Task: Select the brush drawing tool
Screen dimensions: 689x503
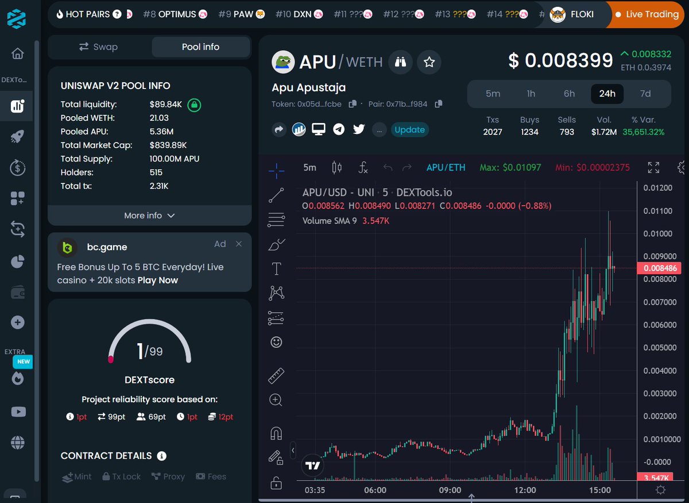Action: coord(276,244)
